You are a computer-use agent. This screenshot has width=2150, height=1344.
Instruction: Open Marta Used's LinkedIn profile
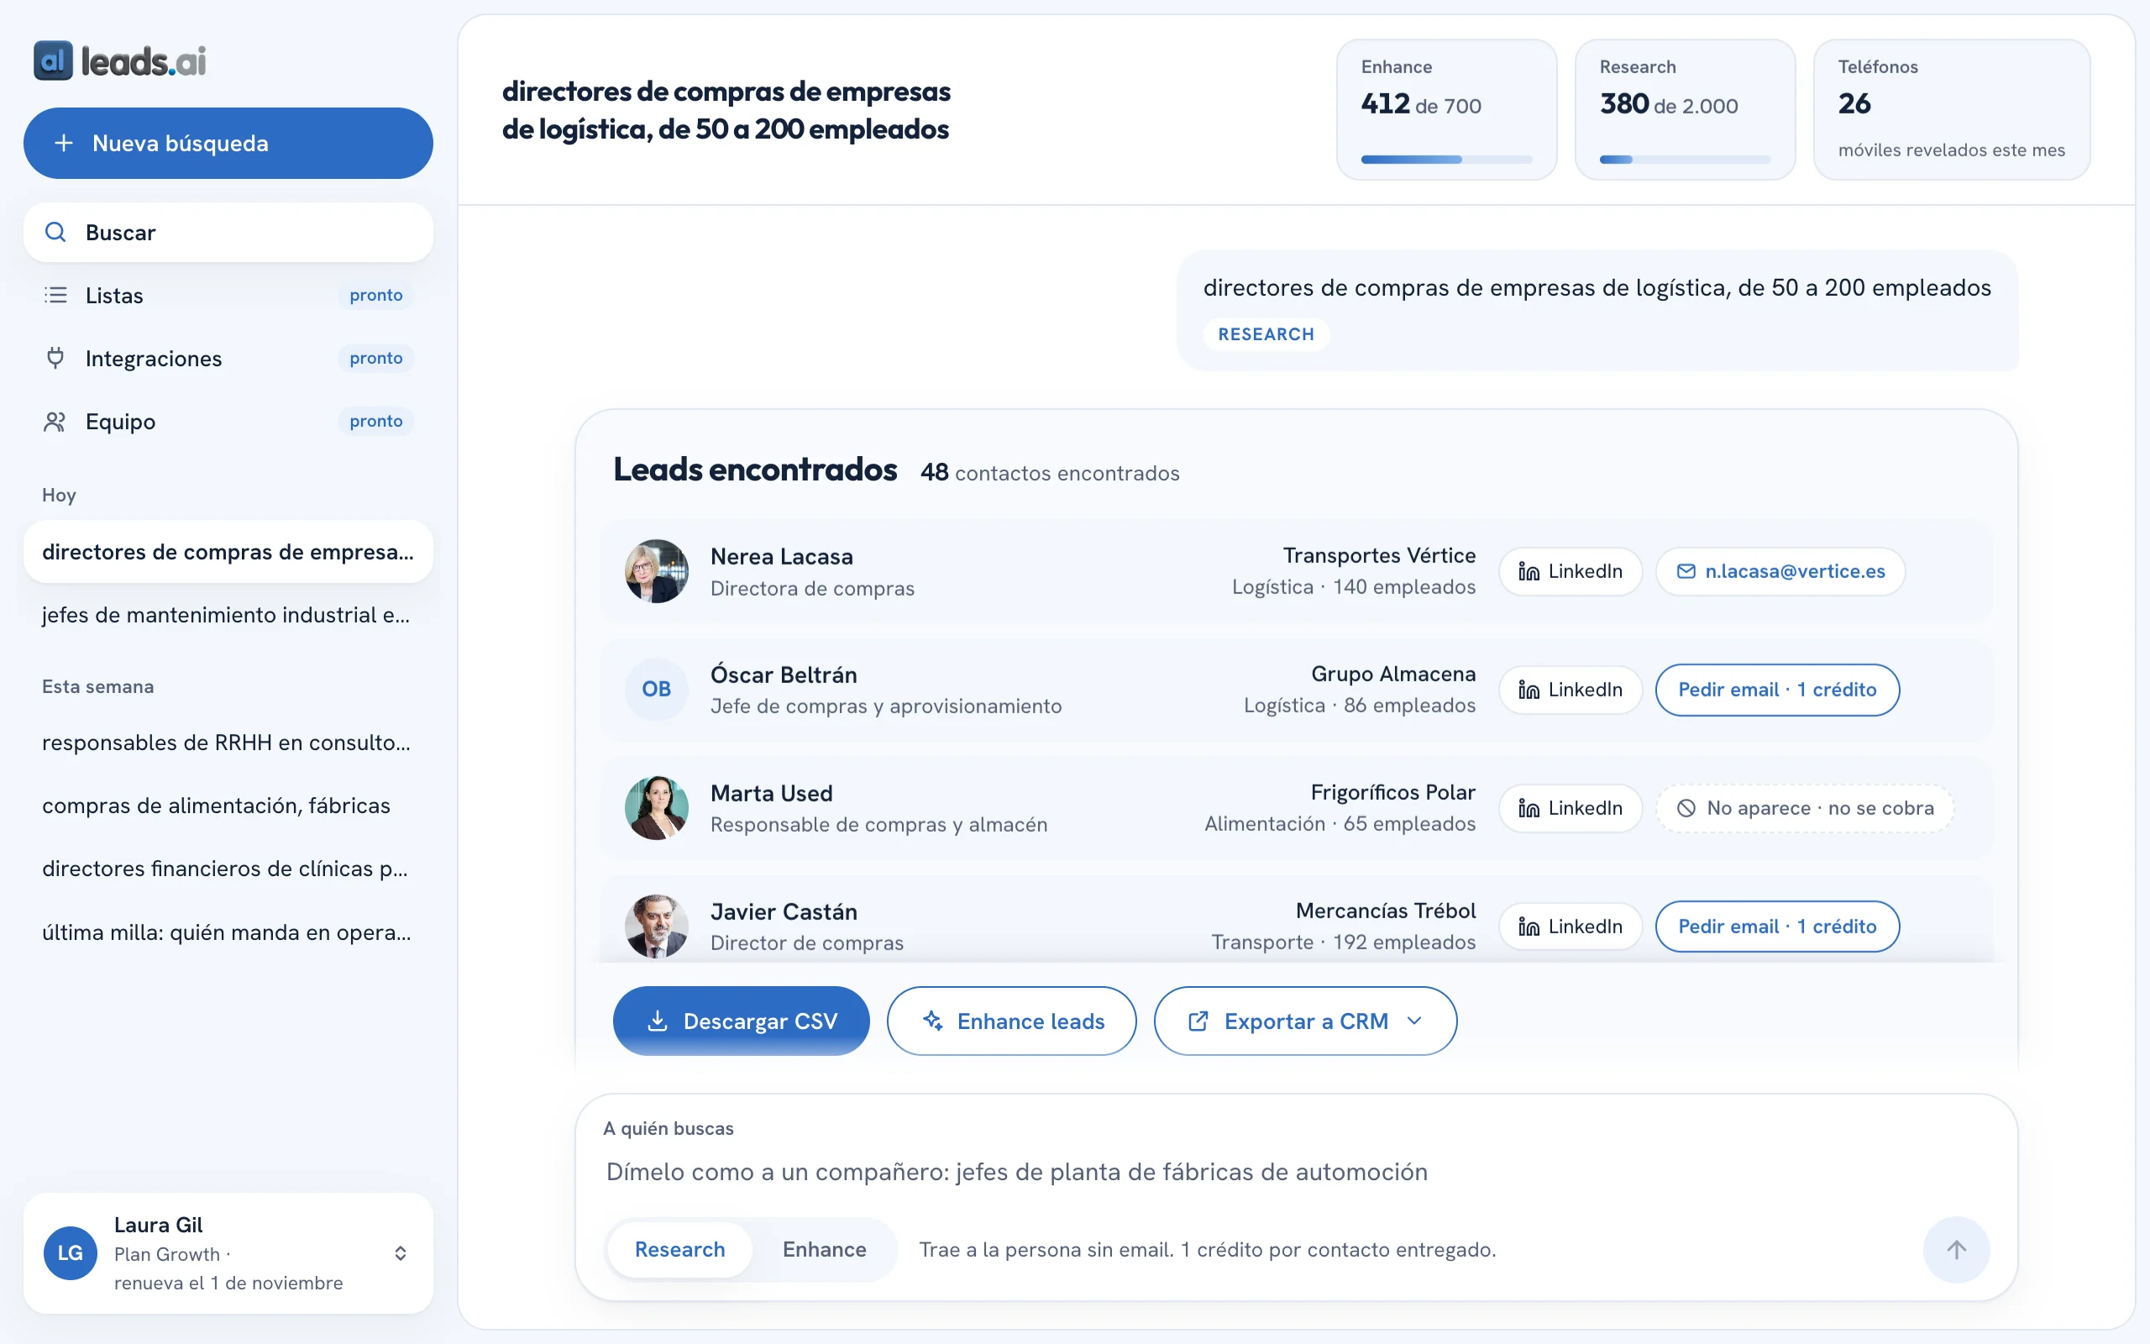1570,808
